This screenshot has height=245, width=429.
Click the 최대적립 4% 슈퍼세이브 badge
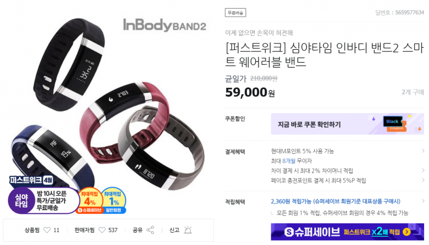[x=90, y=202]
